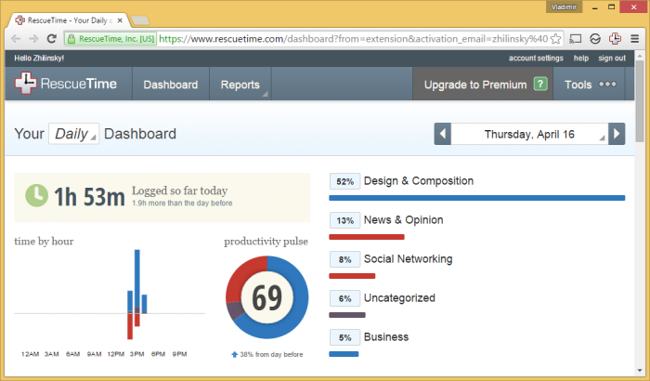Open a new browser tab
Image resolution: width=650 pixels, height=381 pixels.
click(x=140, y=20)
